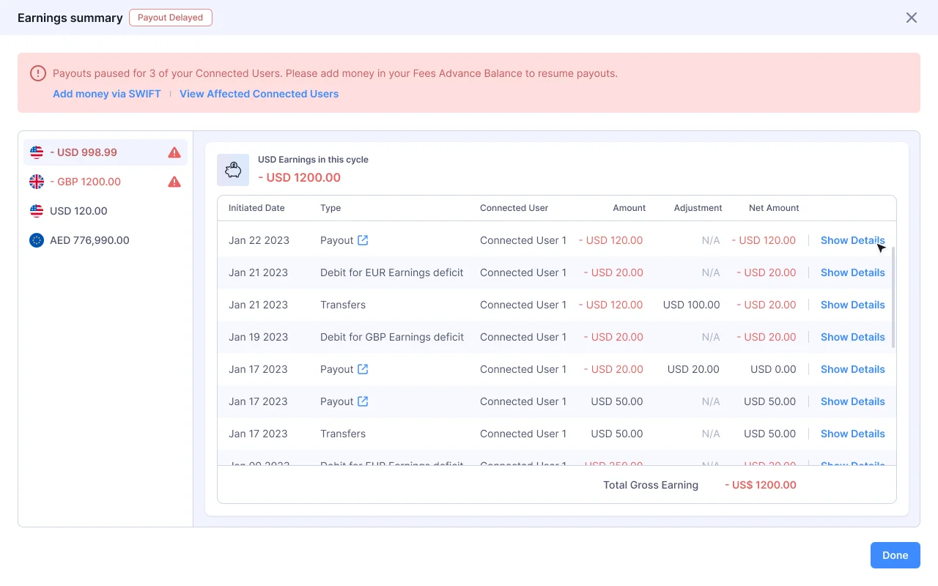938x586 pixels.
Task: Show Details for the Jan 19 GBP deficit row
Action: pyautogui.click(x=852, y=337)
